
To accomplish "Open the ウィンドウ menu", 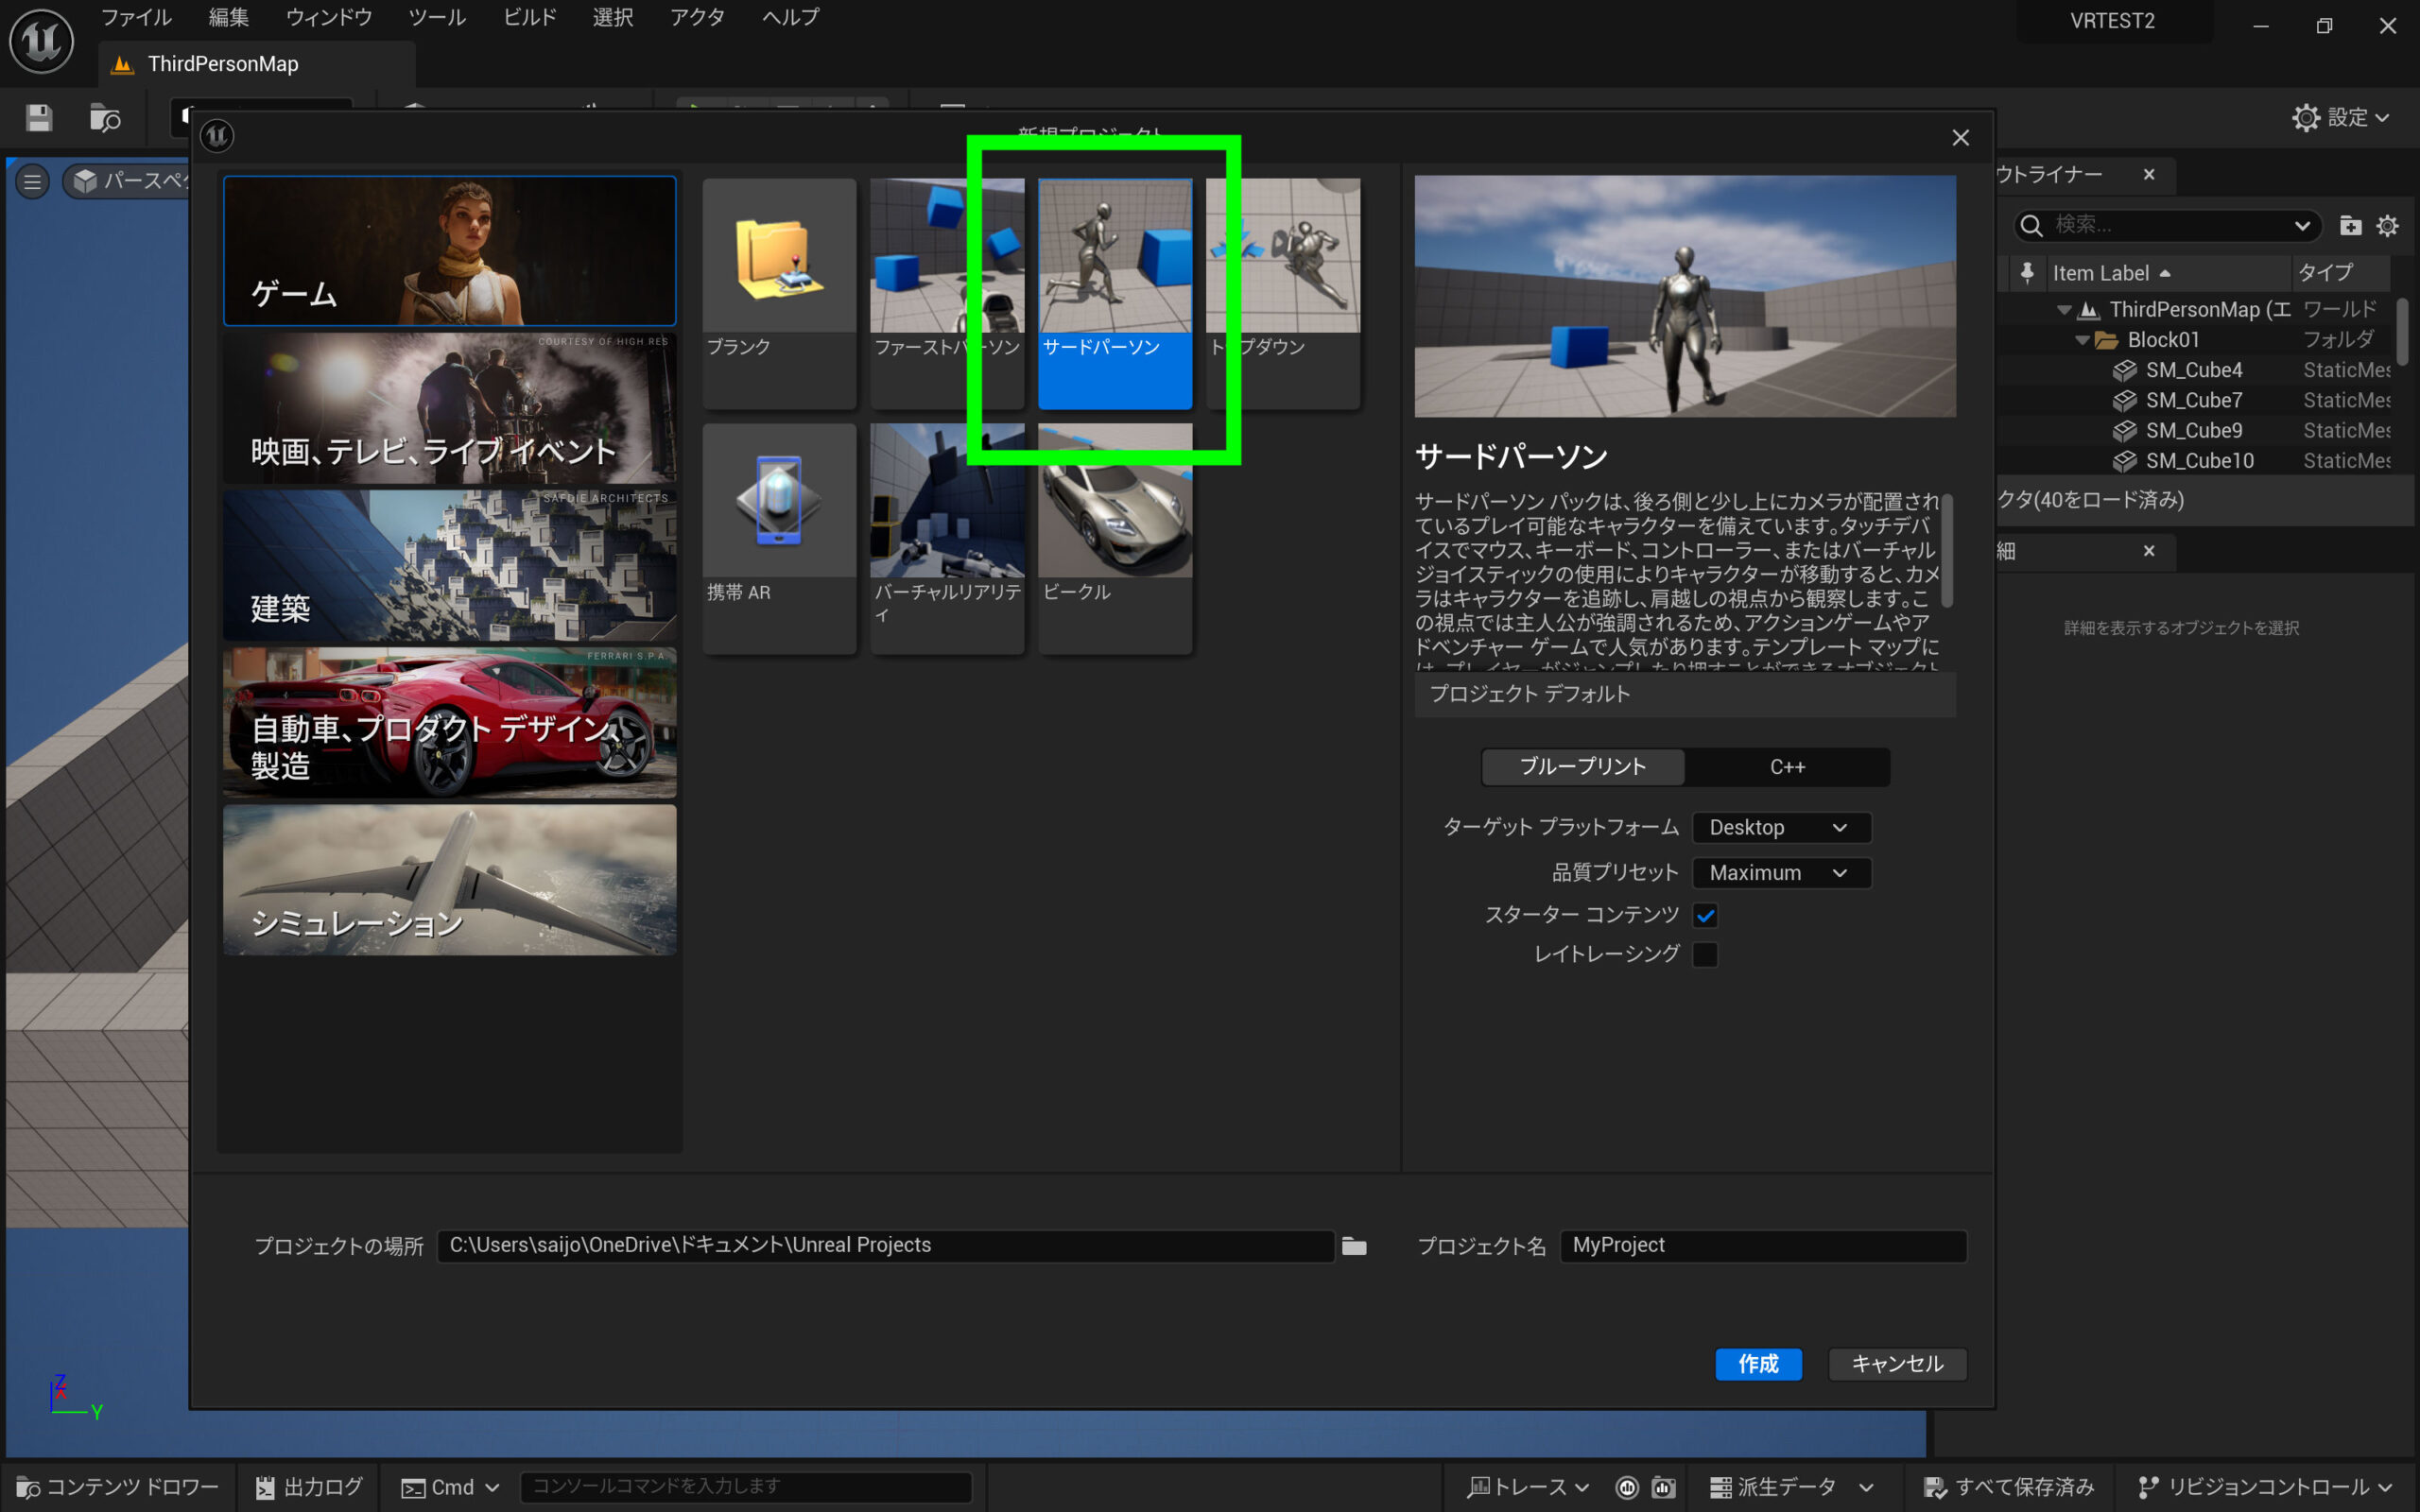I will (x=328, y=17).
